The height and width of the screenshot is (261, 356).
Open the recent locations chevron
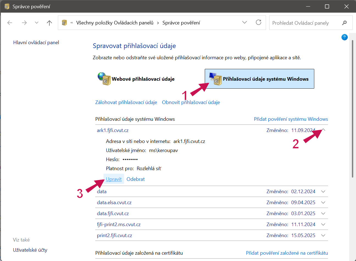[37, 23]
